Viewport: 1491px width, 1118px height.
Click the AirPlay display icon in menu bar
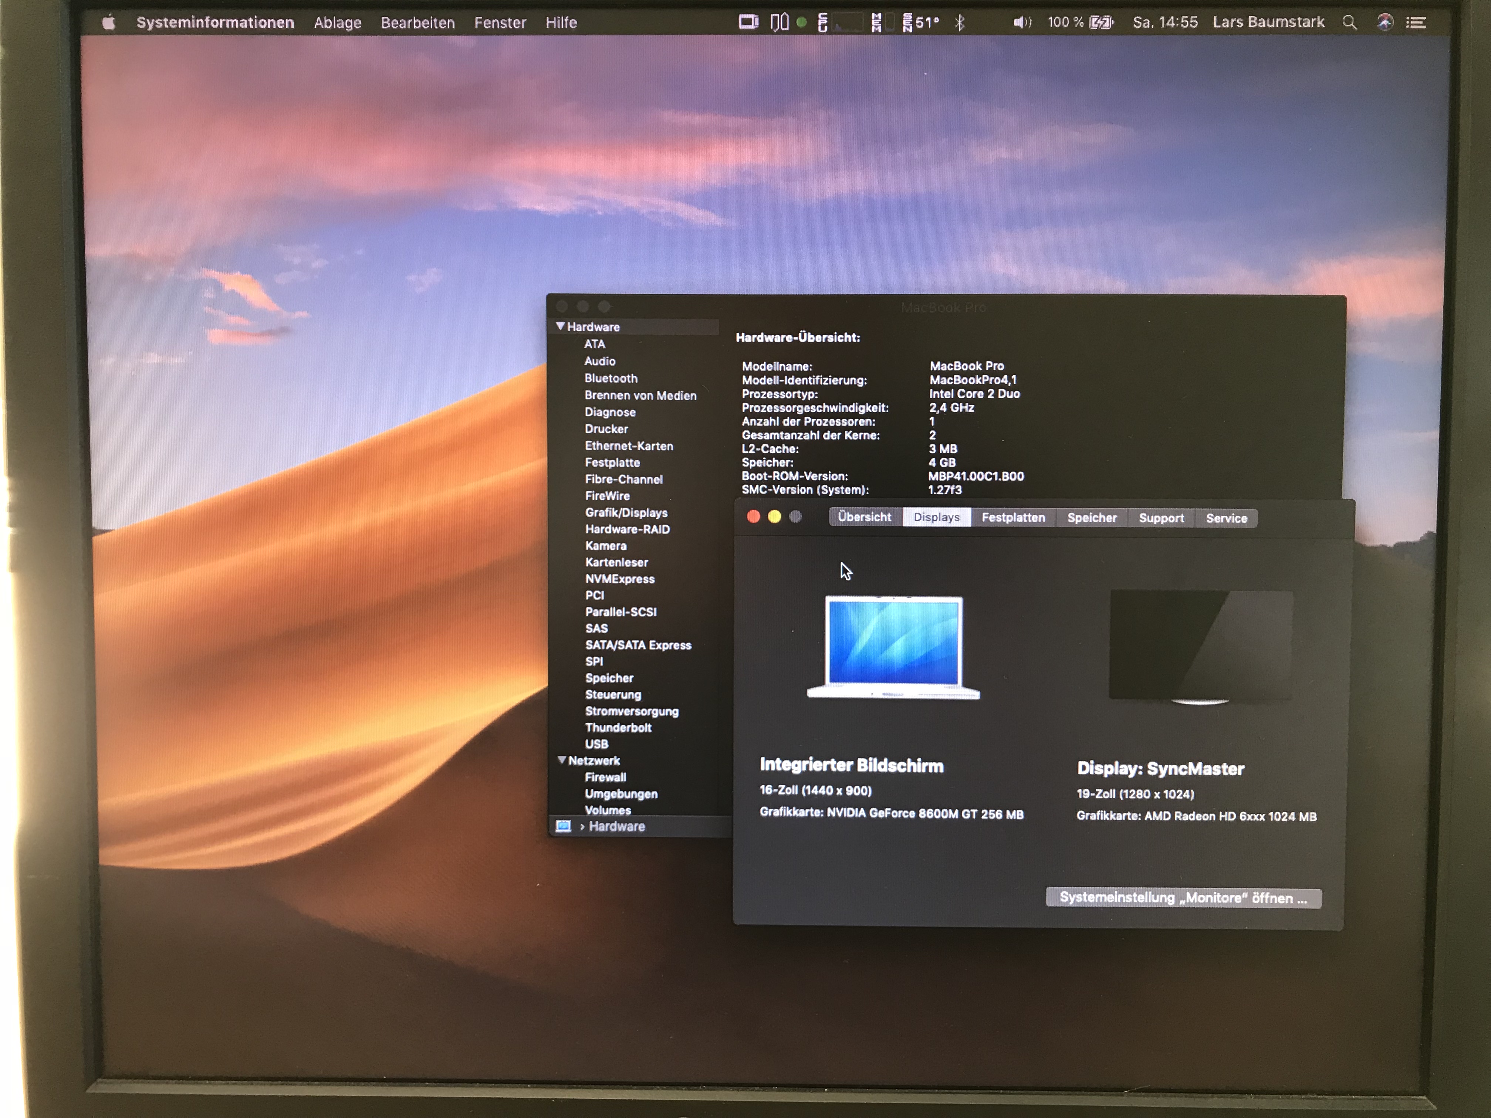[x=748, y=22]
